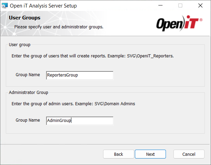Click the Open iT logo
The image size is (211, 165).
point(179,23)
